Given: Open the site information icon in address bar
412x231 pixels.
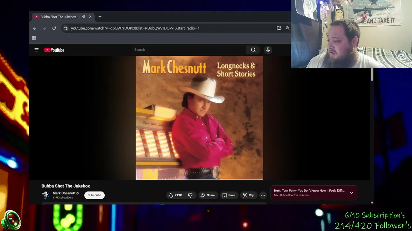Looking at the screenshot, I should click(66, 28).
